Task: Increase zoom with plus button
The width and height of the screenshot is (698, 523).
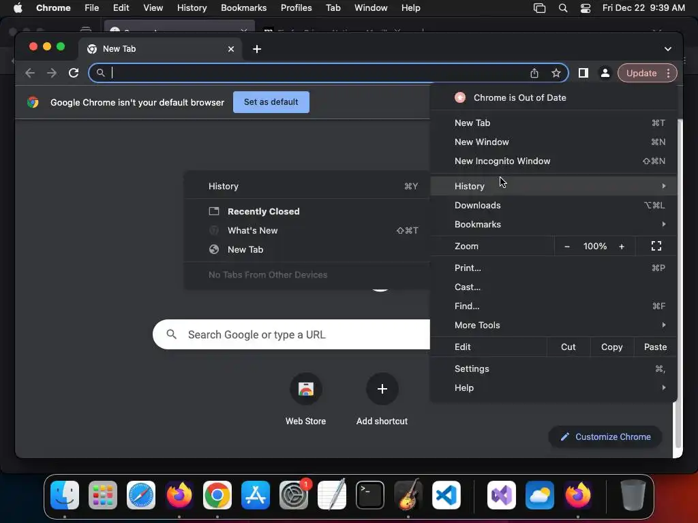Action: (x=622, y=247)
